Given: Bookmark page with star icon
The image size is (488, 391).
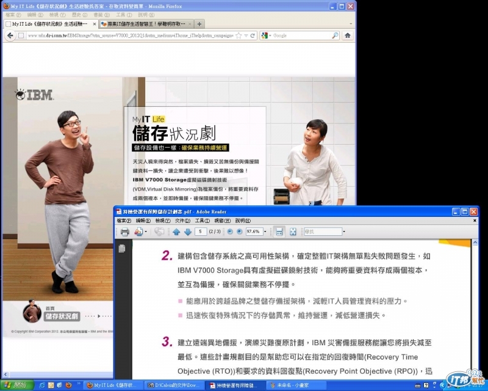Looking at the screenshot, I should click(x=239, y=35).
